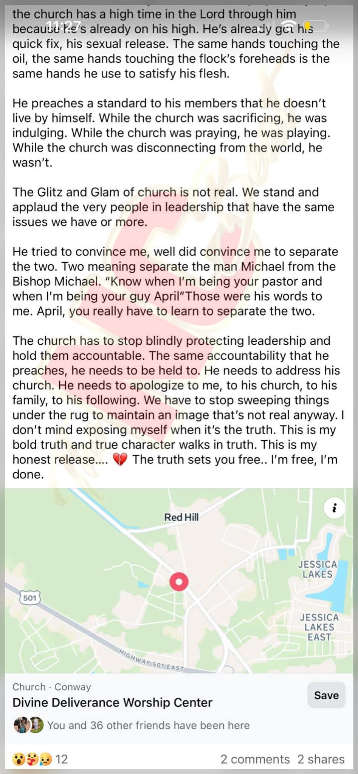The height and width of the screenshot is (774, 358).
Task: View the 2 comments
Action: pos(255,759)
